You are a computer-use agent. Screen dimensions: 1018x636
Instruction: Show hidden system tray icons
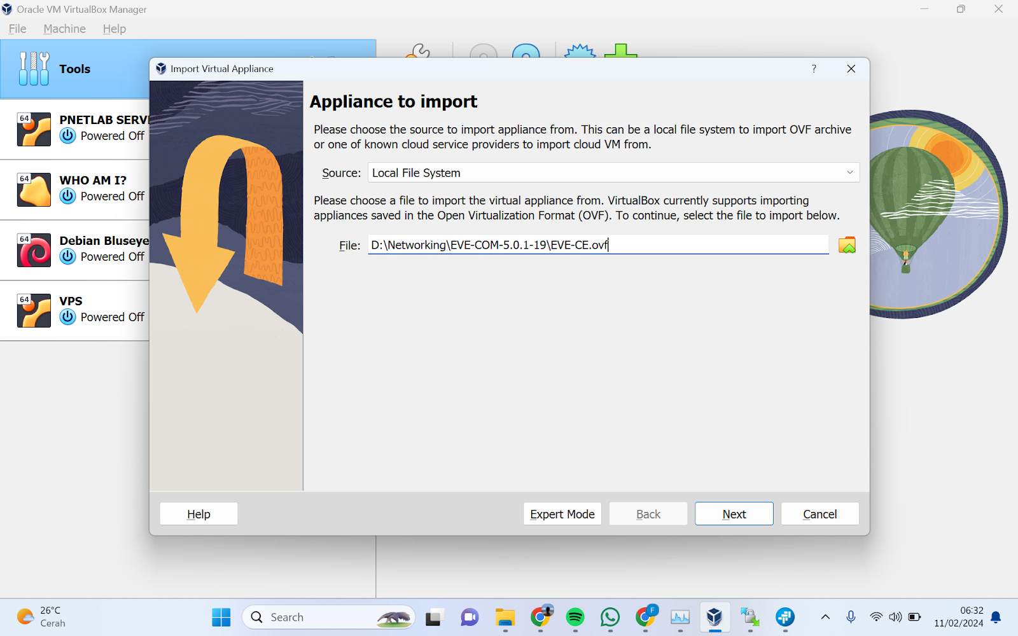[825, 617]
